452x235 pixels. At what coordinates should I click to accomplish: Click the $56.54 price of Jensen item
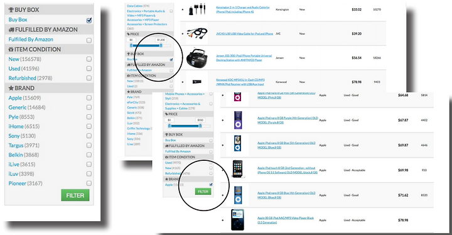(x=357, y=58)
